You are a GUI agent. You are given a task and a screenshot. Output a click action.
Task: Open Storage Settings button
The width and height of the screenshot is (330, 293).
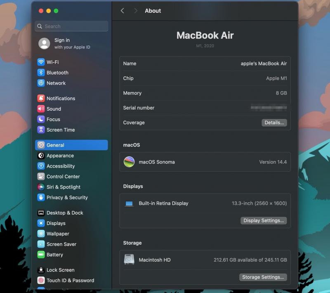263,277
